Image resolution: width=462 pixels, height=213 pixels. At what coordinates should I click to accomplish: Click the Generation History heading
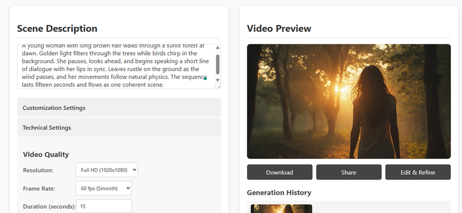[279, 192]
